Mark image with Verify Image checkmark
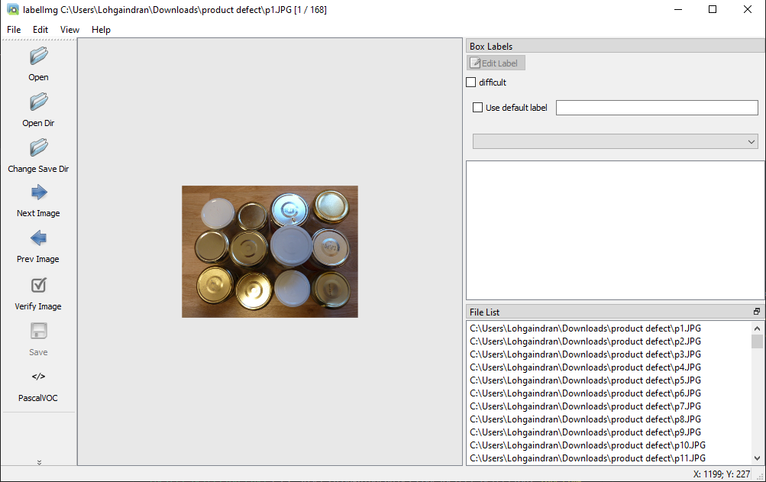 [x=39, y=285]
